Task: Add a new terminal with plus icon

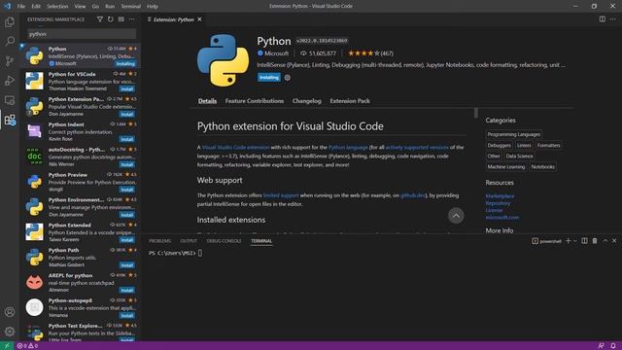Action: (568, 241)
